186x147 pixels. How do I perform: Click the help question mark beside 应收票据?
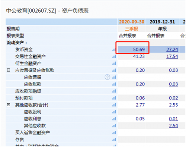click(108, 77)
